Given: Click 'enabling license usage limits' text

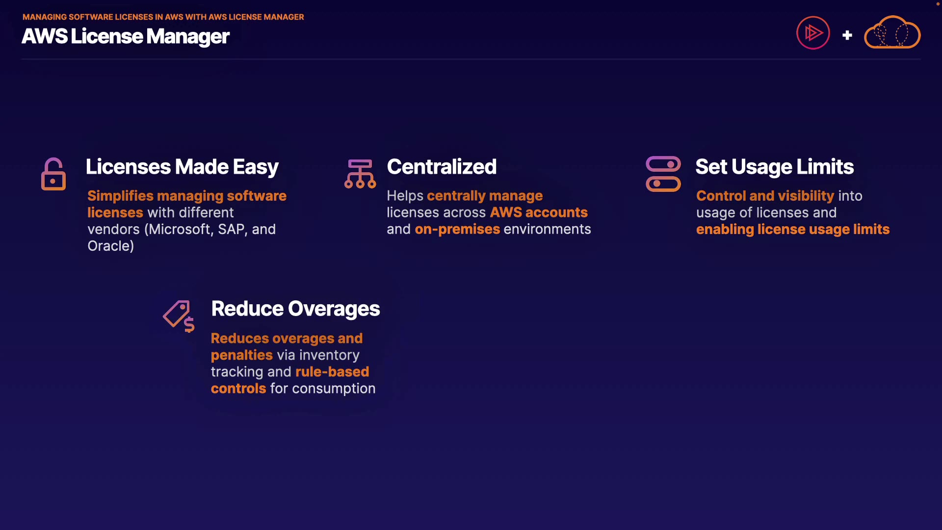Looking at the screenshot, I should tap(792, 229).
